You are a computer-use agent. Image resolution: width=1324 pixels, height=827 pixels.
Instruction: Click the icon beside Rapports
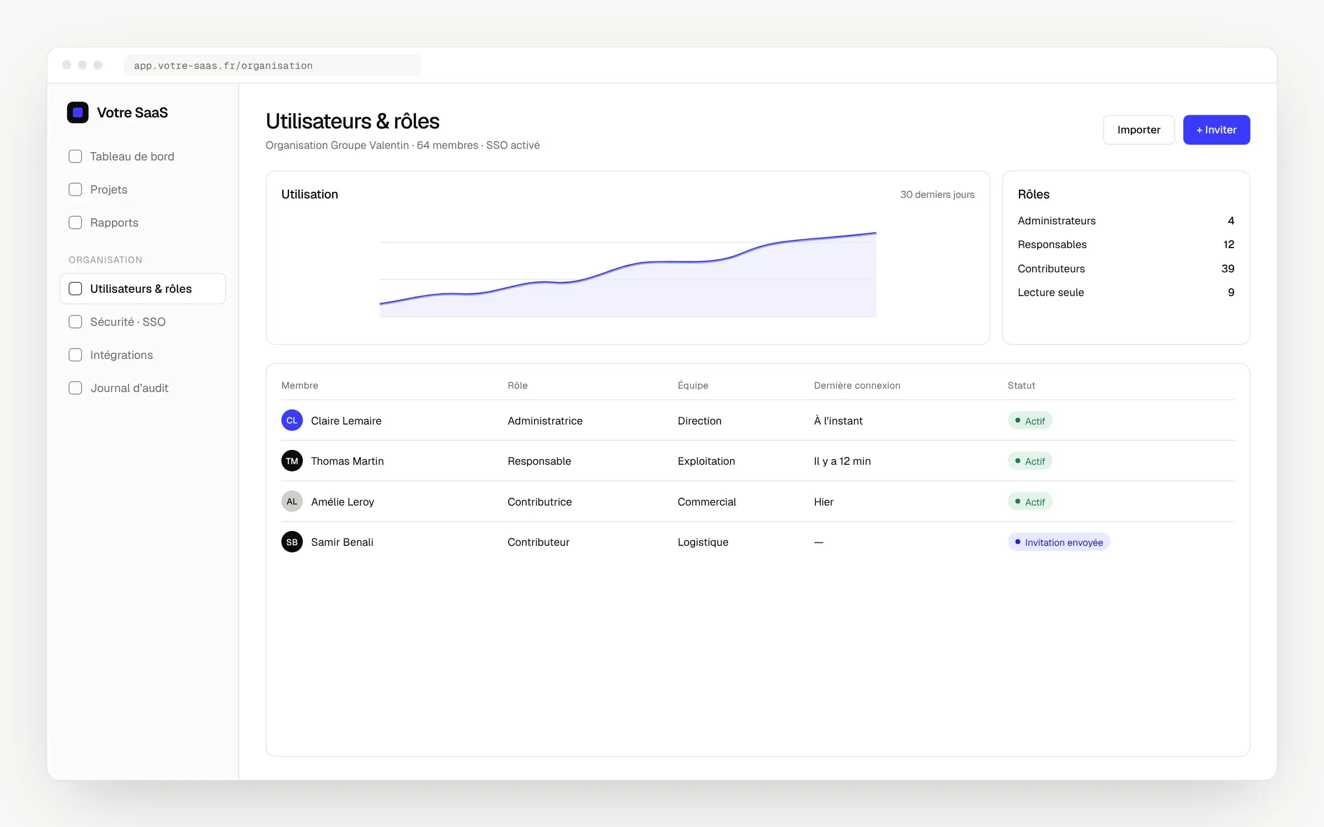[x=75, y=223]
